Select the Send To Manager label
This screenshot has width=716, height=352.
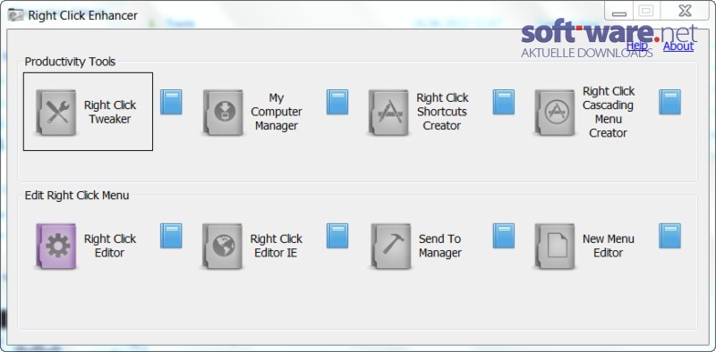pos(440,246)
